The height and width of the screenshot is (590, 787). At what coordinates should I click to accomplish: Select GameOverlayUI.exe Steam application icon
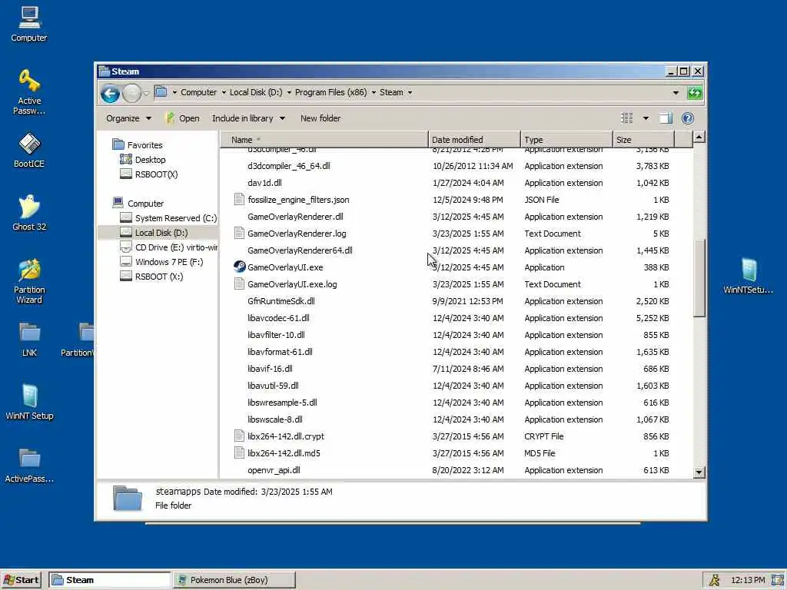pyautogui.click(x=240, y=267)
